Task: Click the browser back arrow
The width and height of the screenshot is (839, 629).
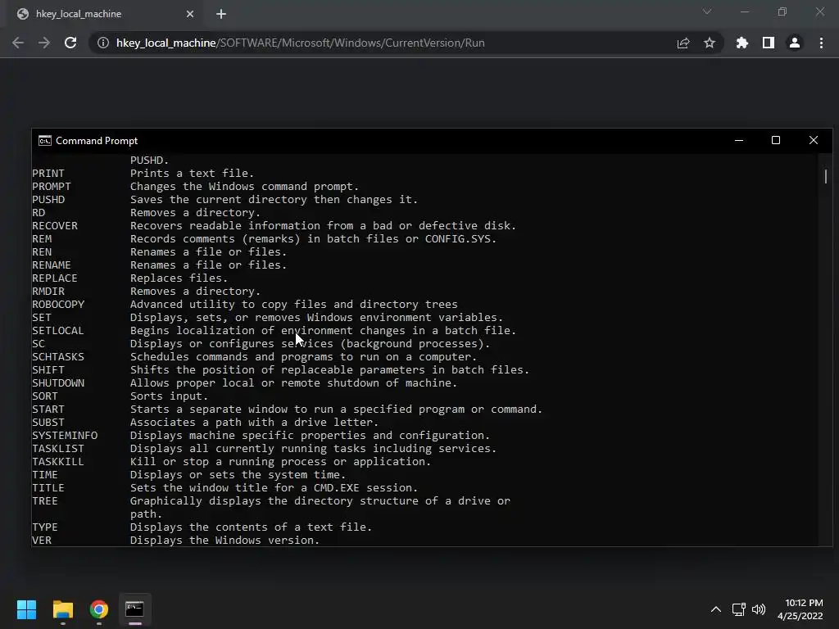Action: pyautogui.click(x=18, y=43)
